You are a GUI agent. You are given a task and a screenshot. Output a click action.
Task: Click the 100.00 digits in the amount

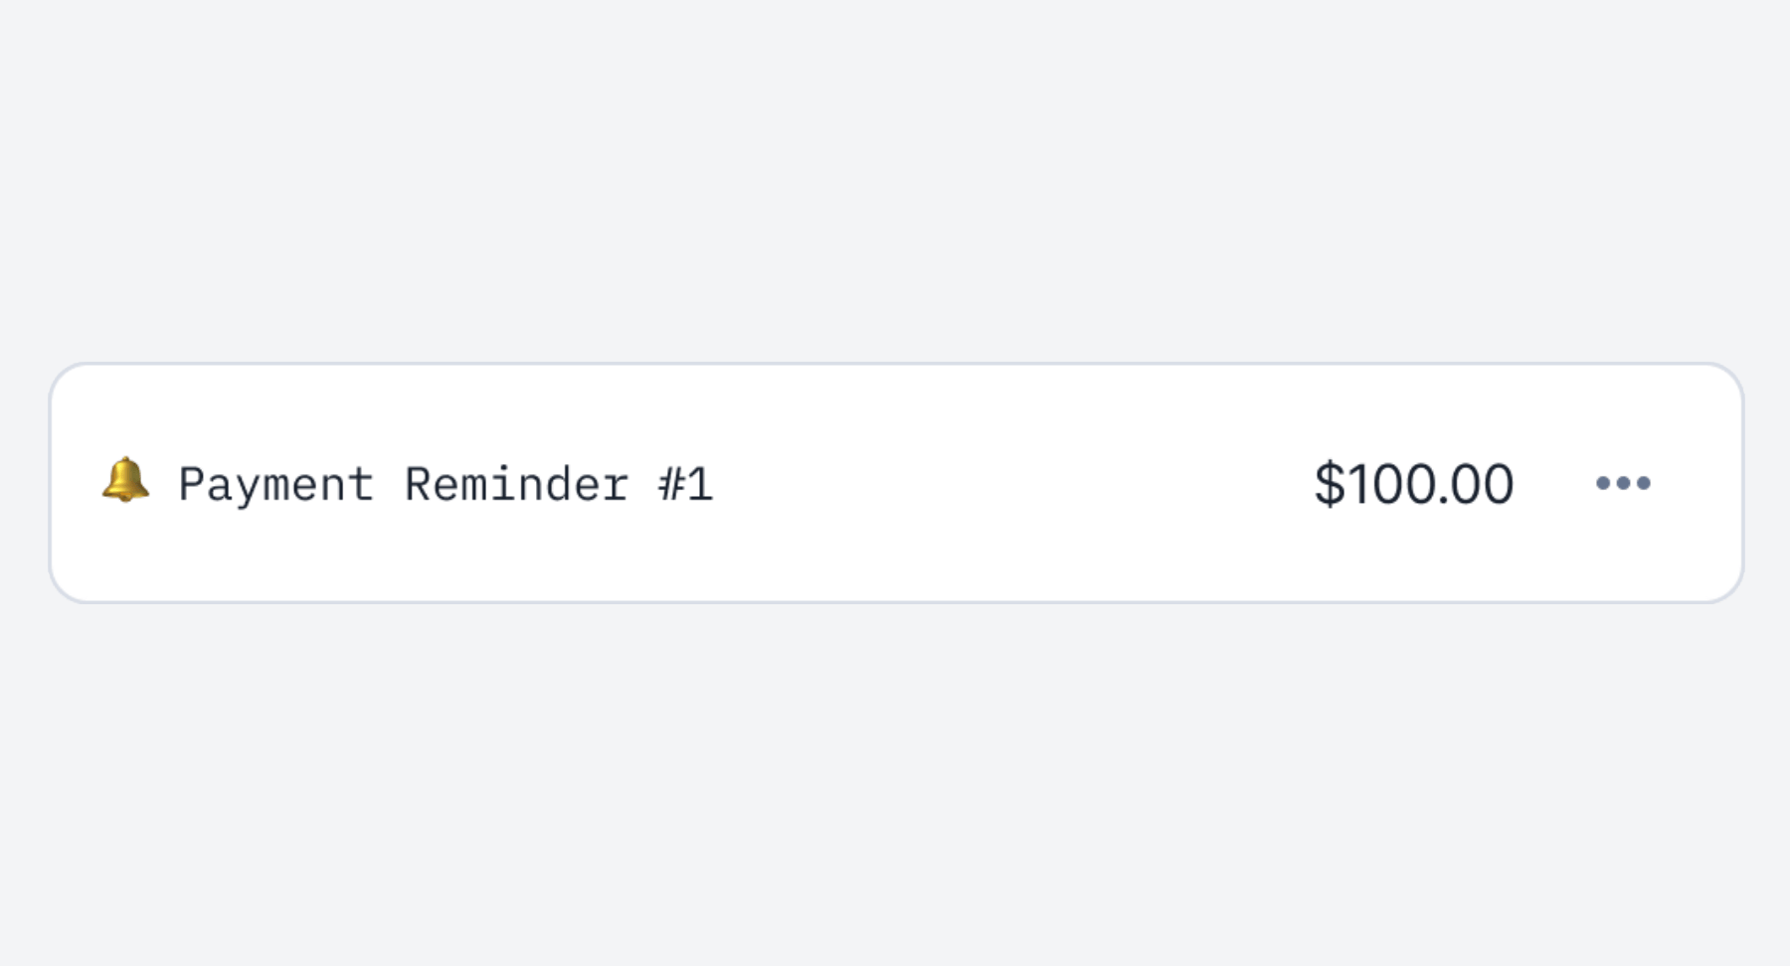click(1431, 484)
